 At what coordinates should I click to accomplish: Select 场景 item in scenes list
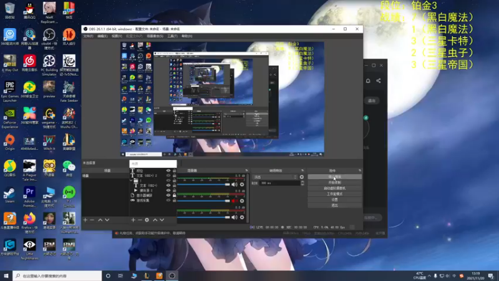(x=105, y=176)
